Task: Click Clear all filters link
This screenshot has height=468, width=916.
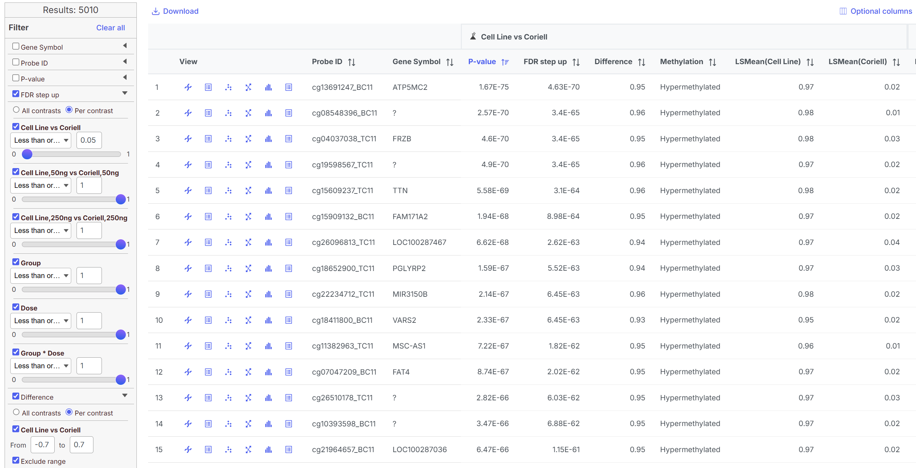Action: [111, 28]
